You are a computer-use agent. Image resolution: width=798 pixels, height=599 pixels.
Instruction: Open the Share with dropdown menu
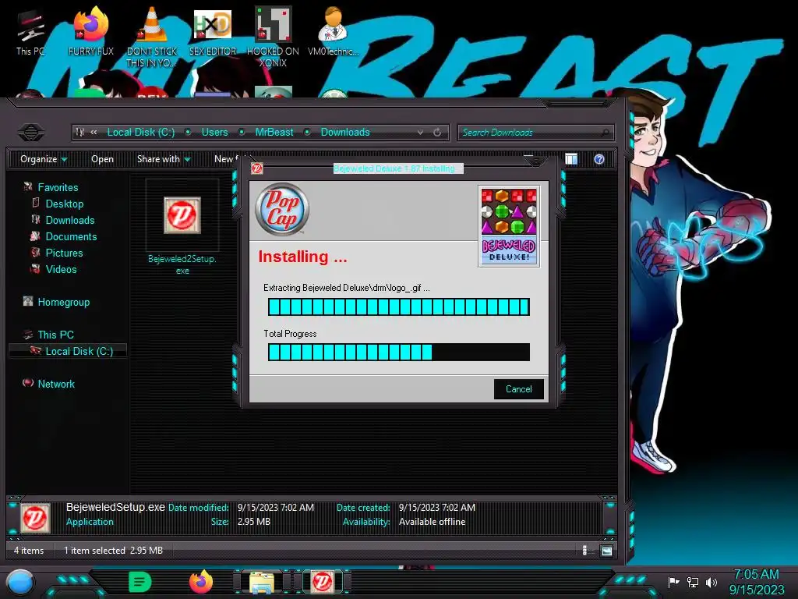[x=164, y=159]
